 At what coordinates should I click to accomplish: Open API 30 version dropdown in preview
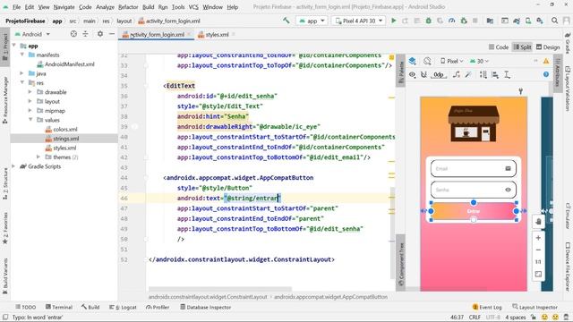pyautogui.click(x=479, y=61)
